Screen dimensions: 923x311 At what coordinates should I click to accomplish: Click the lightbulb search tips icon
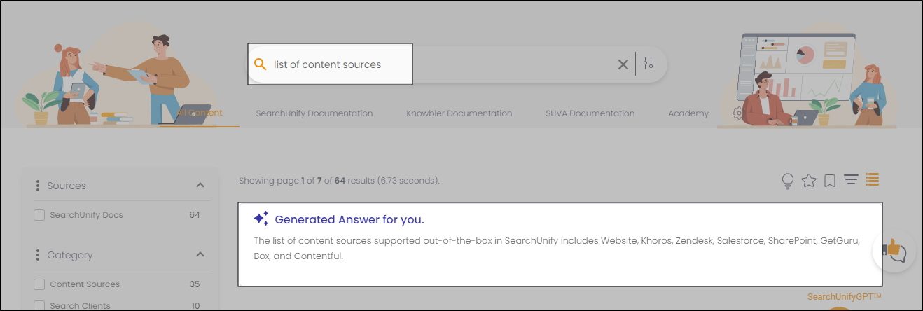coord(788,181)
